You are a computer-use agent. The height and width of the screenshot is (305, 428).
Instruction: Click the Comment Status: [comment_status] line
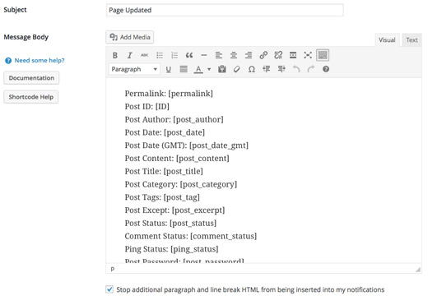[x=191, y=236]
